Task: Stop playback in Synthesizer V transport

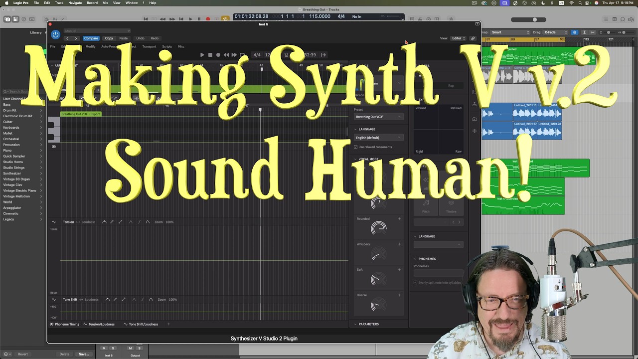Action: (x=210, y=55)
